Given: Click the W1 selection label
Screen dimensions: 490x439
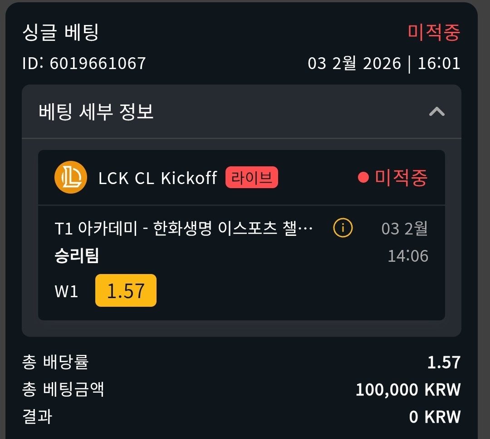Looking at the screenshot, I should click(x=66, y=291).
